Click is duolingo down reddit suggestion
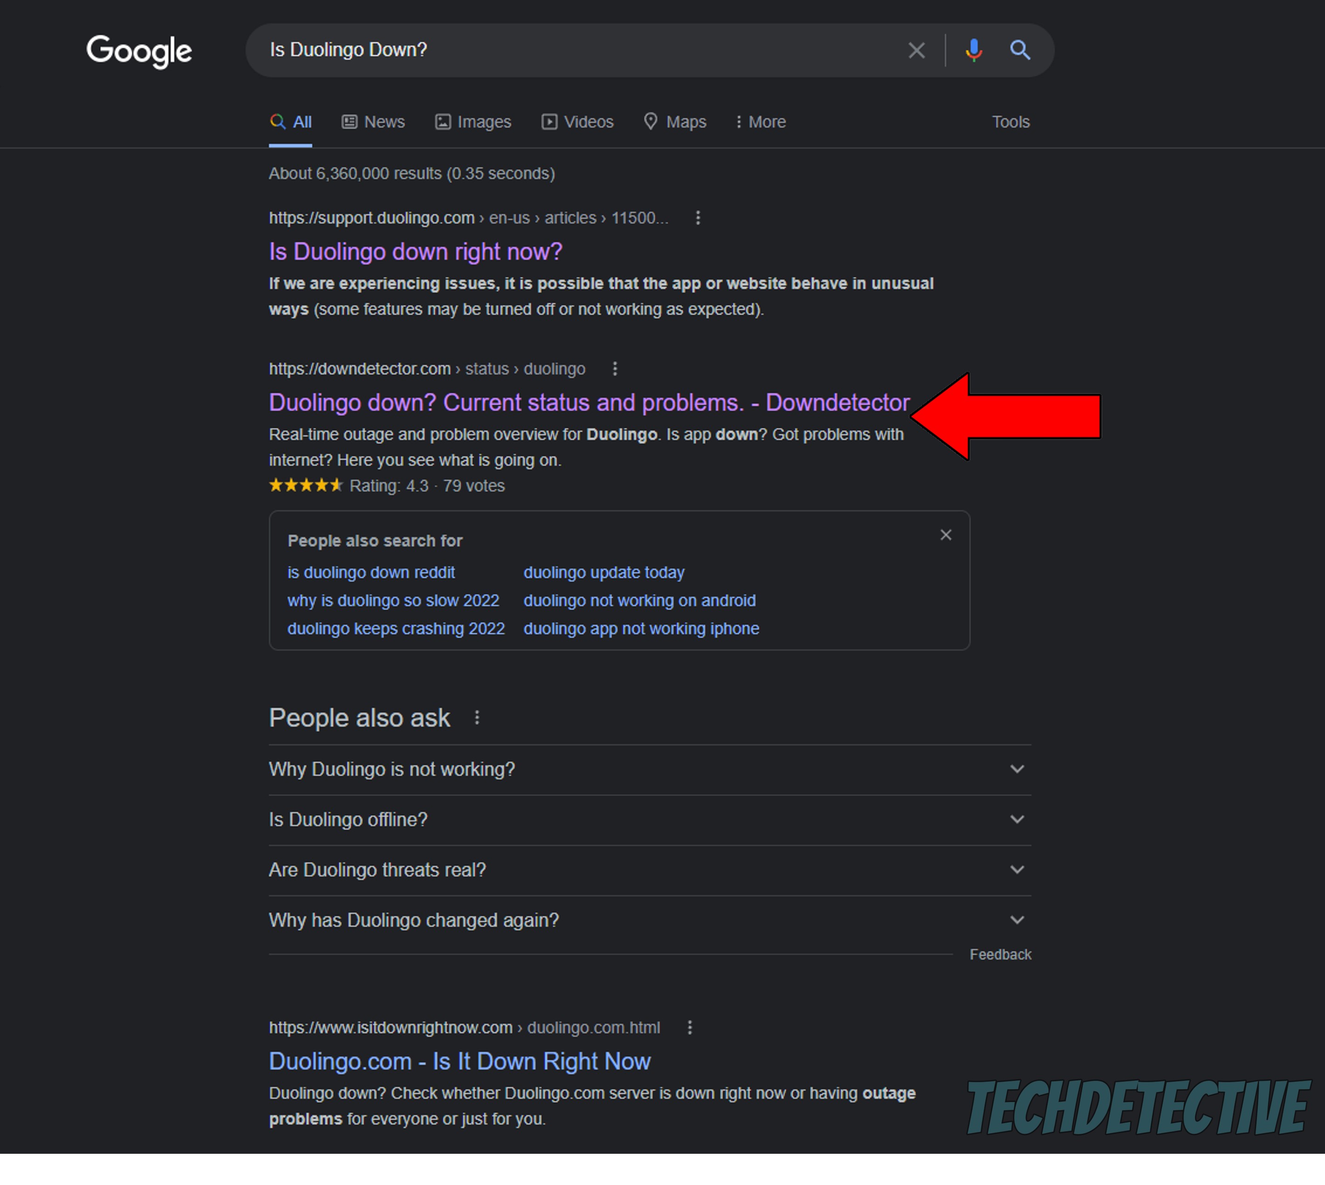This screenshot has width=1325, height=1185. pos(371,572)
